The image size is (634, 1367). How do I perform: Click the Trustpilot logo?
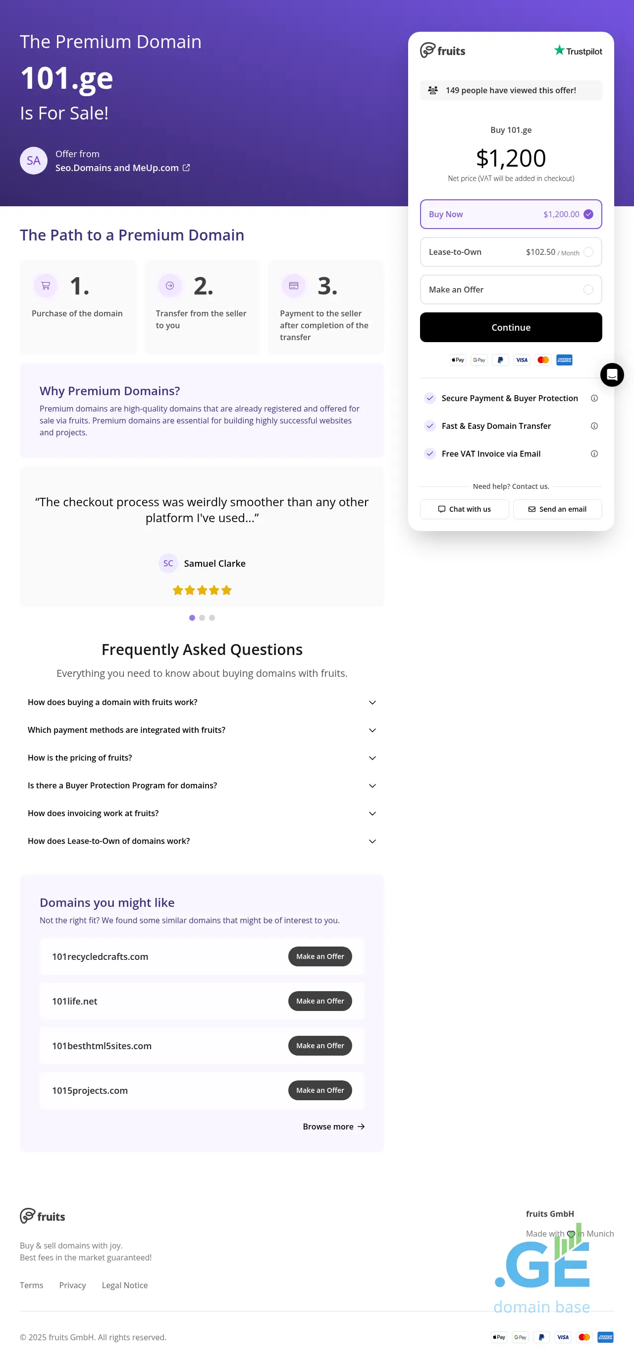coord(578,51)
